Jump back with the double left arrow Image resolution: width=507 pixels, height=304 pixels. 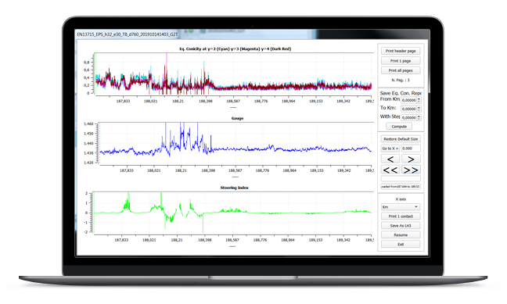(x=390, y=170)
